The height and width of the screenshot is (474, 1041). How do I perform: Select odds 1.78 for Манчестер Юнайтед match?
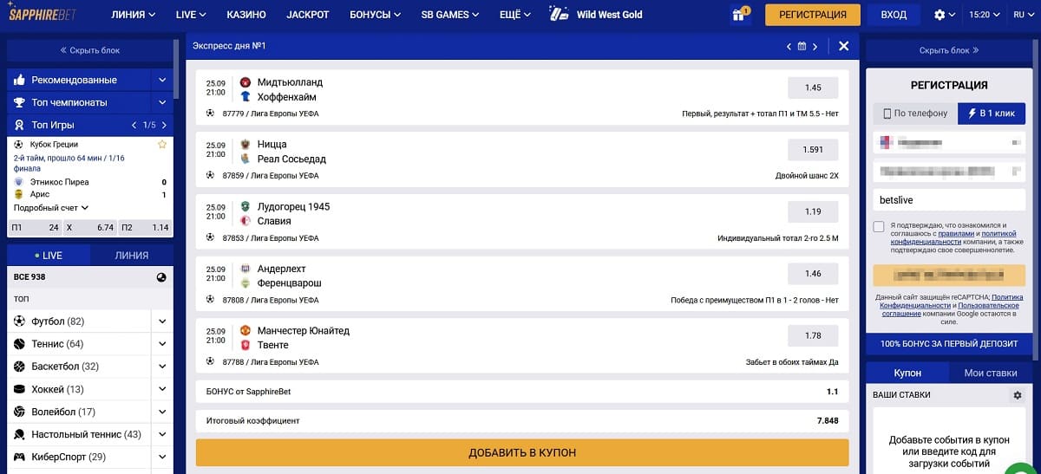813,336
